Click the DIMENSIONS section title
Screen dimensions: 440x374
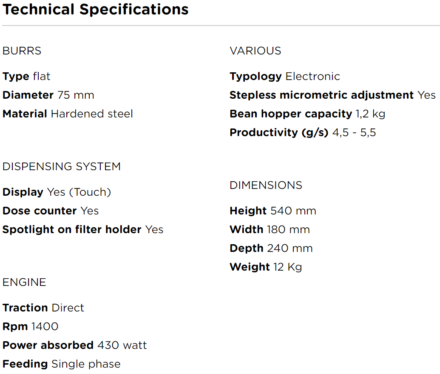pos(266,186)
